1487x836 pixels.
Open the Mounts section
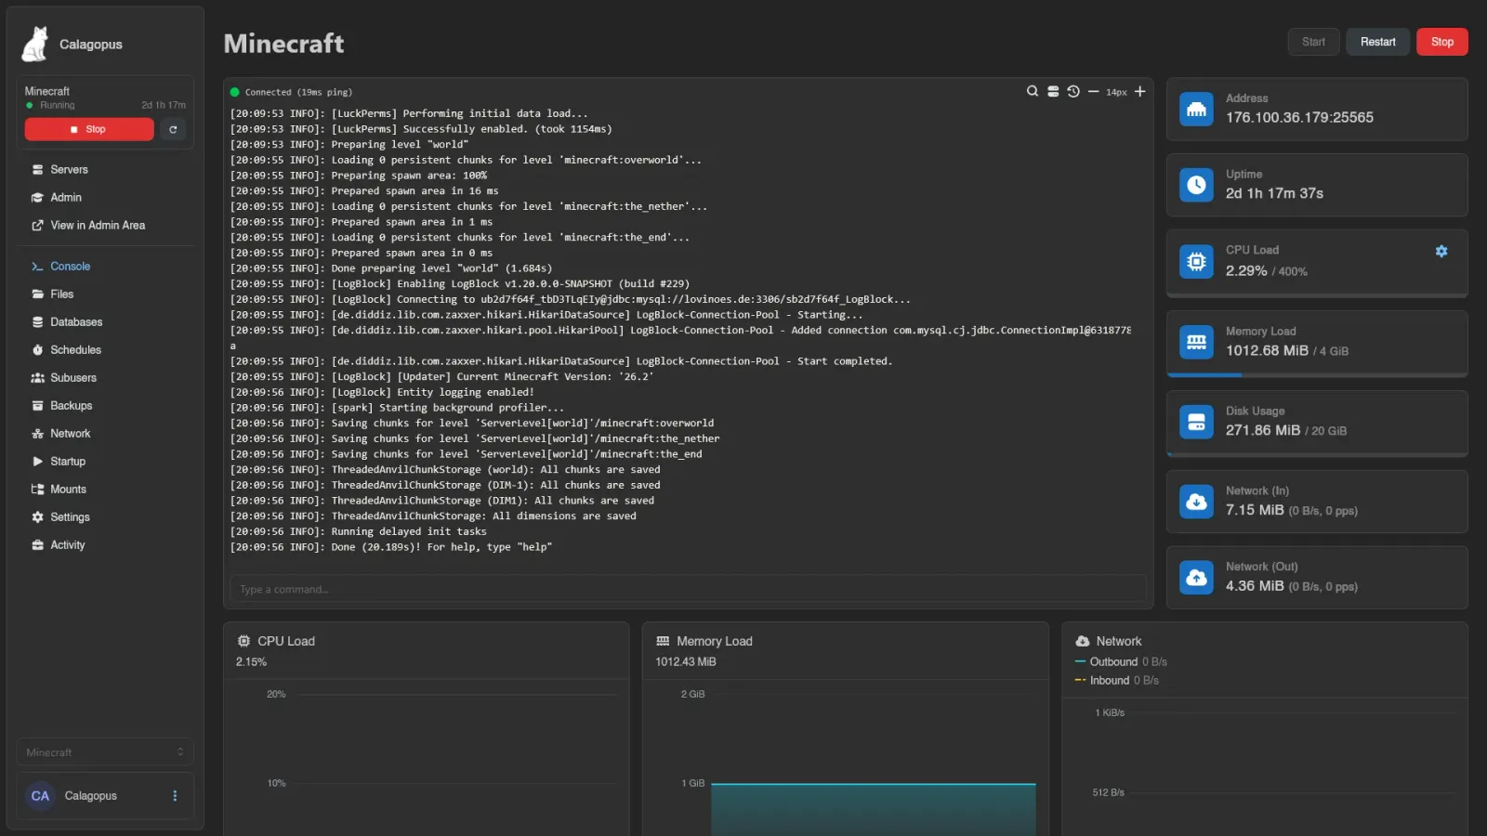pyautogui.click(x=105, y=490)
